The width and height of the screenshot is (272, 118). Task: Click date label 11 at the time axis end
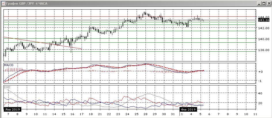click(x=255, y=114)
